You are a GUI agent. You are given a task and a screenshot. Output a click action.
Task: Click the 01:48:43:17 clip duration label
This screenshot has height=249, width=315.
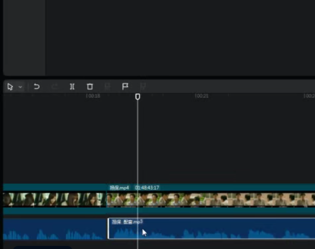click(147, 188)
